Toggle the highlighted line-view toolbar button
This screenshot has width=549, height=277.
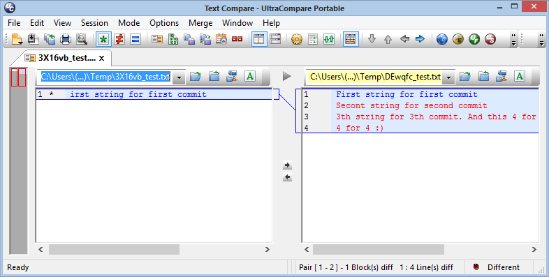(351, 39)
